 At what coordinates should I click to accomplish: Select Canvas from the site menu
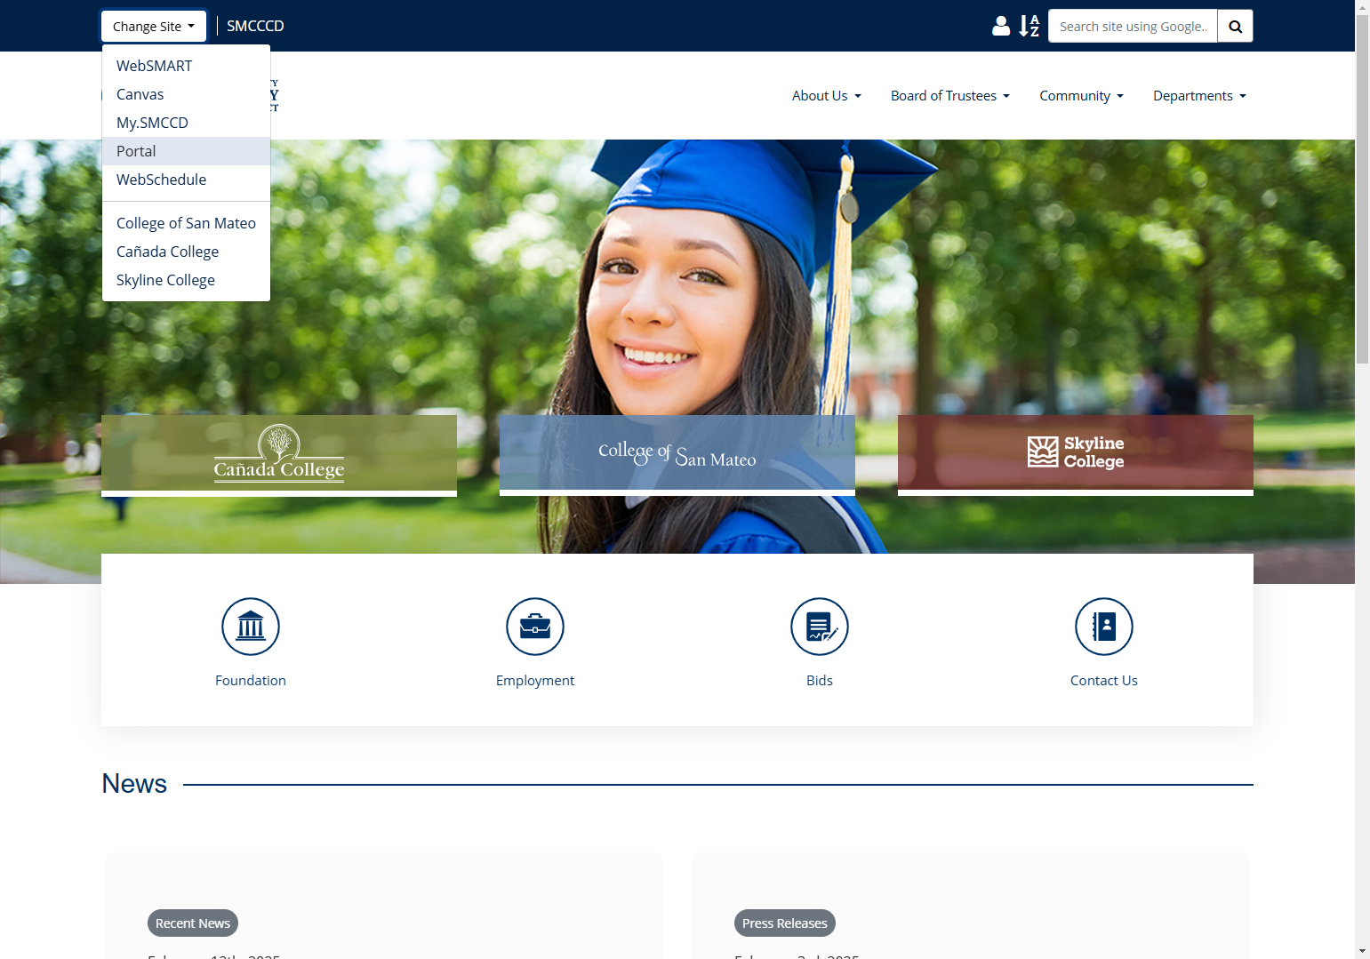[x=186, y=94]
